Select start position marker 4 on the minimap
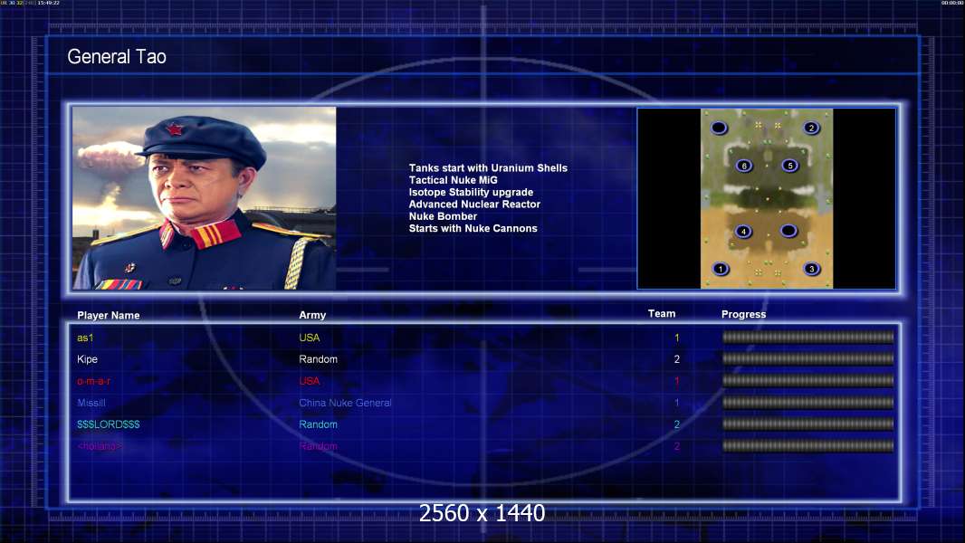Screen dimensions: 965x543 click(x=743, y=231)
